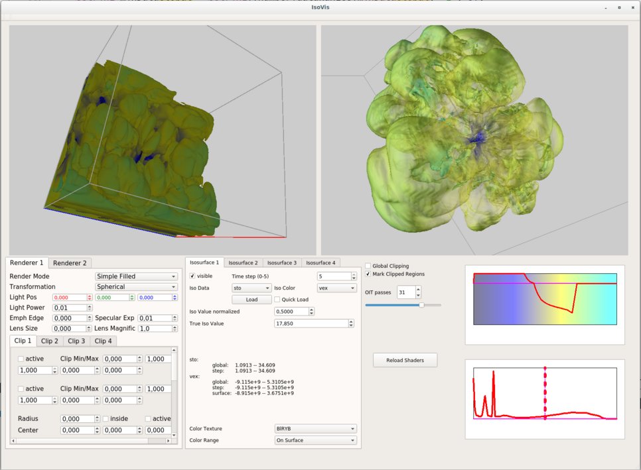
Task: Toggle the isosurface visible checkbox
Action: pyautogui.click(x=193, y=276)
